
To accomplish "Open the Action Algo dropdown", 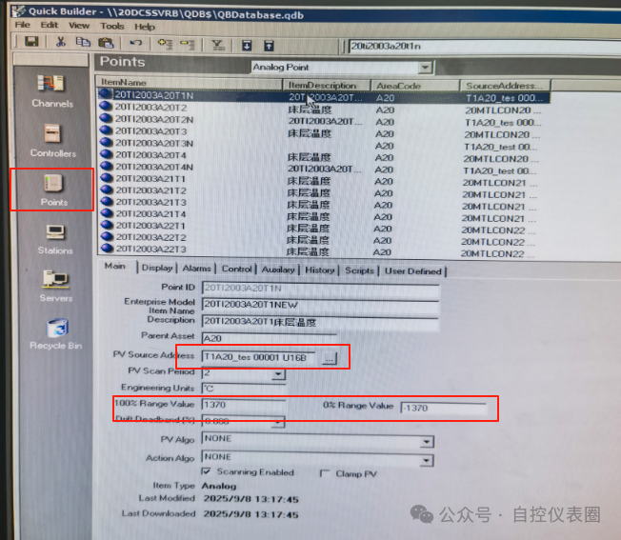I will [x=427, y=460].
